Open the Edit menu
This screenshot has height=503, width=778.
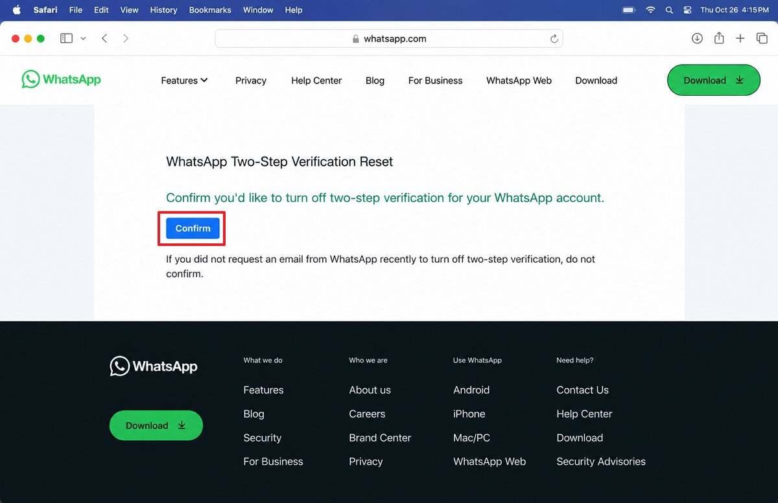tap(101, 10)
